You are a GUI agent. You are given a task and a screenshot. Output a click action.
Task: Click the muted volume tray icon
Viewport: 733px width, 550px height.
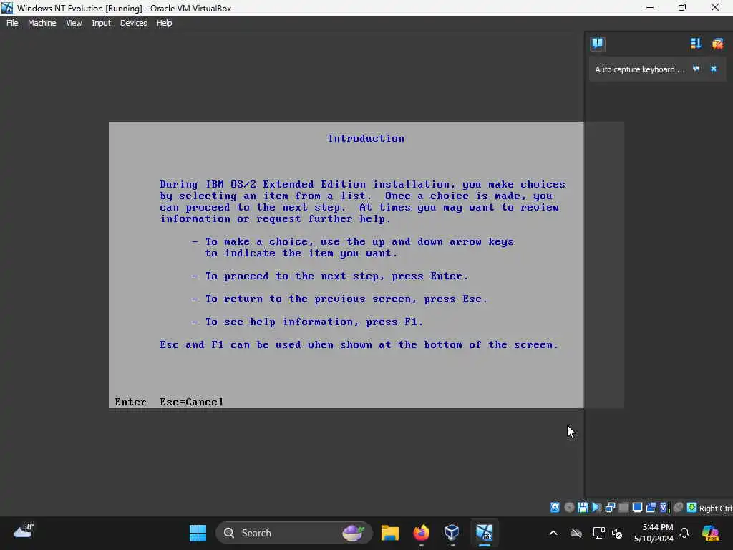pos(617,534)
